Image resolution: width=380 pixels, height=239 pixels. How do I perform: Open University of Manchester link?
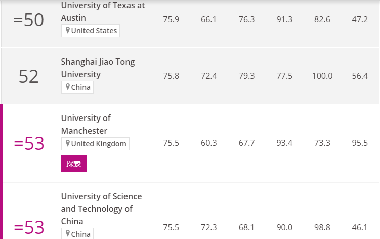click(x=86, y=125)
